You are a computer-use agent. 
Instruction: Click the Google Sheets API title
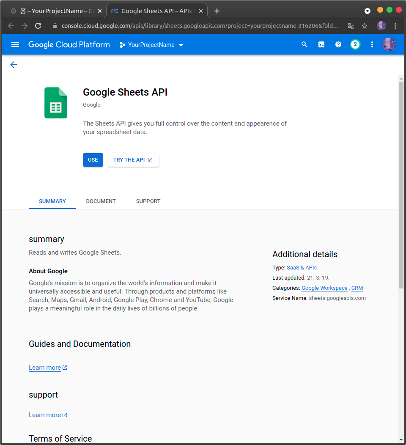125,92
